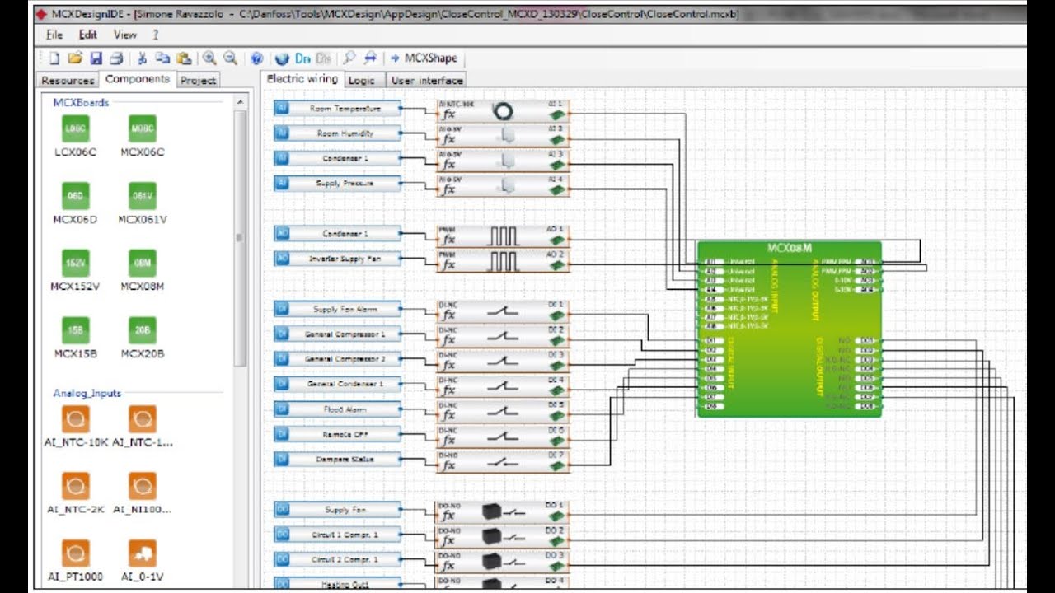The height and width of the screenshot is (593, 1055).
Task: Select the MCX06D board component
Action: coord(75,203)
